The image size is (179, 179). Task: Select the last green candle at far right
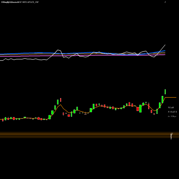click(165, 92)
